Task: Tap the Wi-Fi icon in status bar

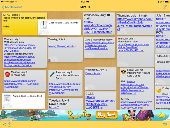Action: point(16,2)
